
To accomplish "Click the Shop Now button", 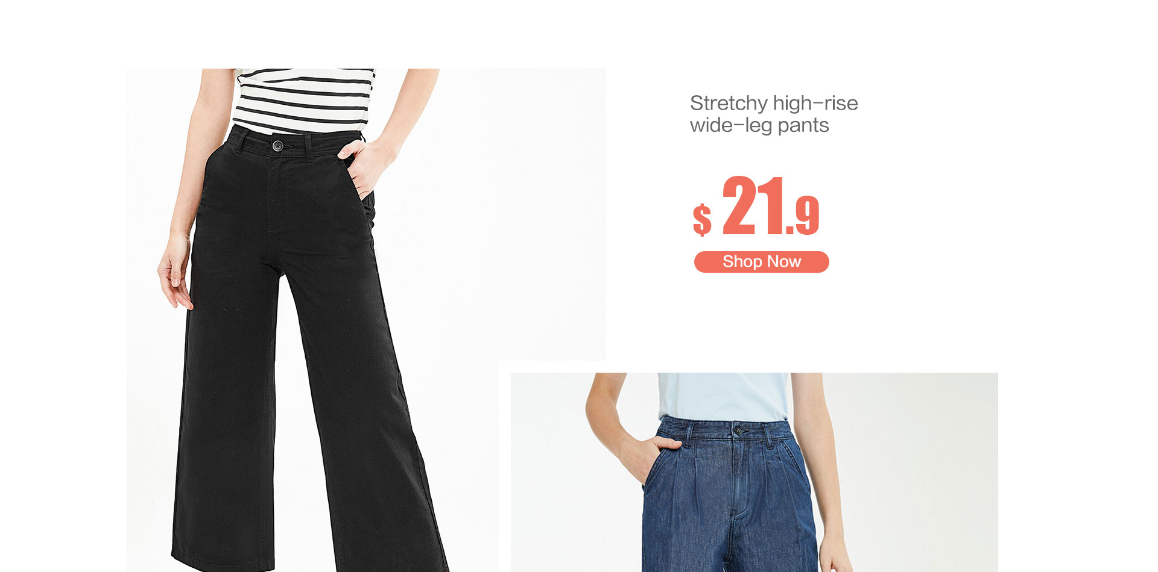I will click(761, 262).
